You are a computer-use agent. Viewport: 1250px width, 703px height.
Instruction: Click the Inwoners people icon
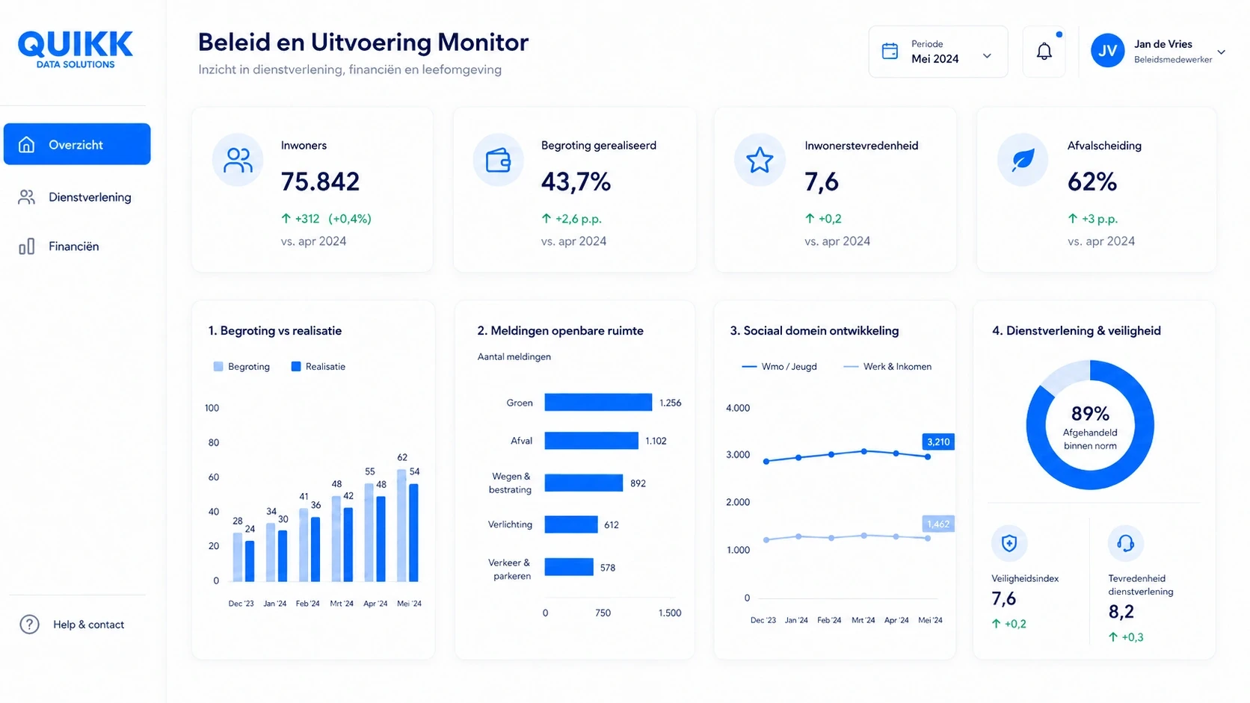click(x=238, y=160)
